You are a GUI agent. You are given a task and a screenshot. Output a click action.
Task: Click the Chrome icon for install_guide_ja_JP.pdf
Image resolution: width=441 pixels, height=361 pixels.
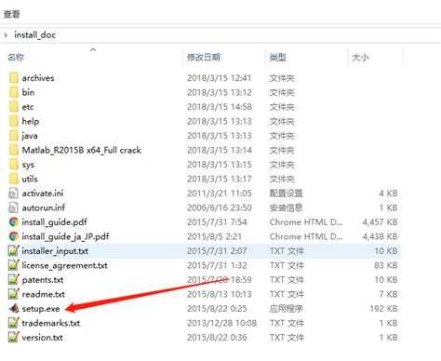click(x=13, y=236)
